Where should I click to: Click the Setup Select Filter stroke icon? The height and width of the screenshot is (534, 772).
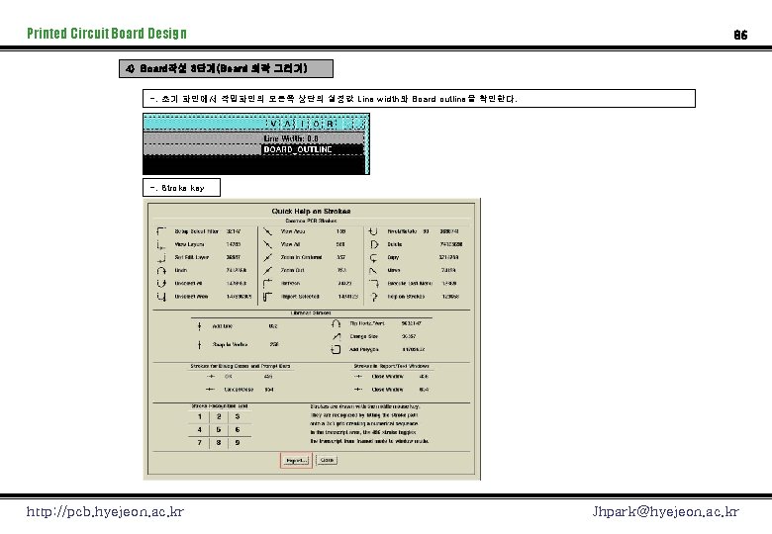(x=161, y=231)
